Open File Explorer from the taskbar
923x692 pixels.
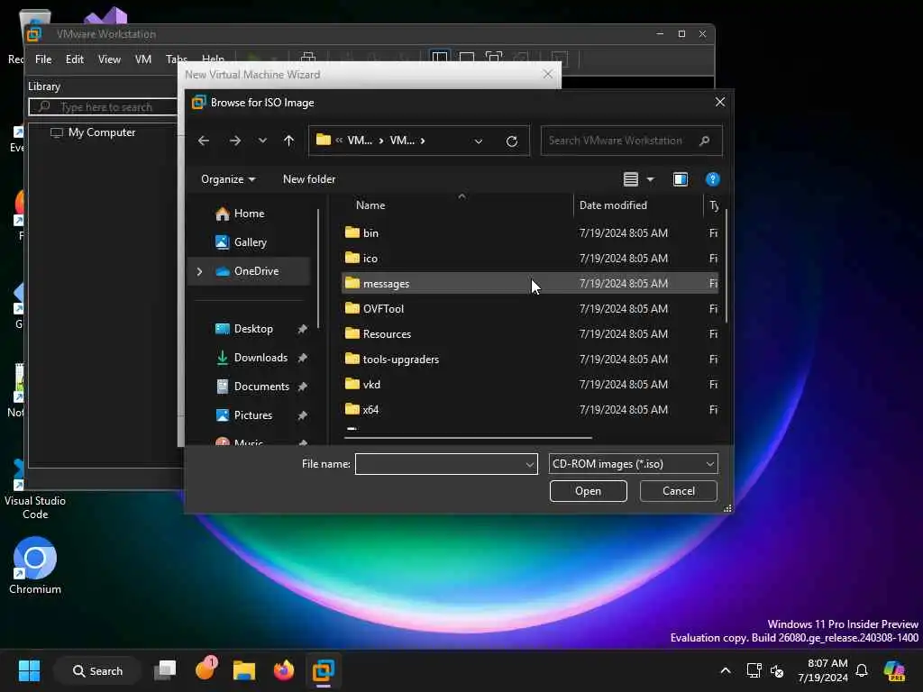(x=243, y=670)
